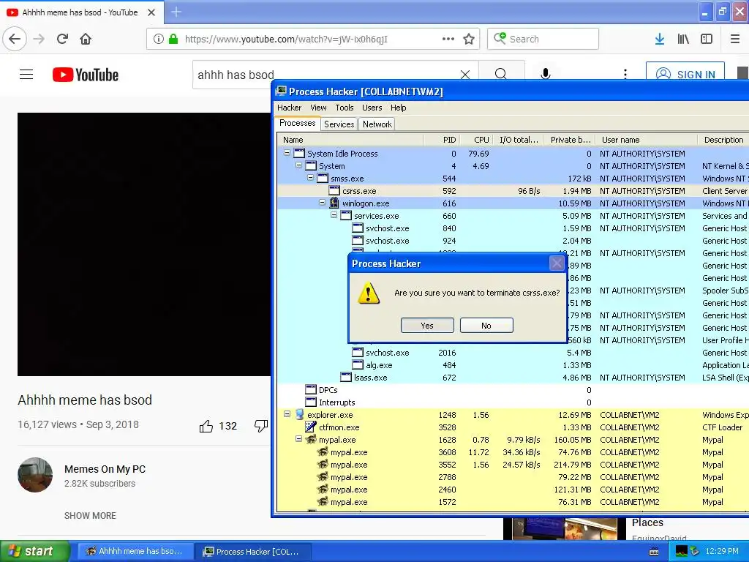The image size is (749, 562).
Task: Select the explorer.exe process icon
Action: pyautogui.click(x=299, y=415)
